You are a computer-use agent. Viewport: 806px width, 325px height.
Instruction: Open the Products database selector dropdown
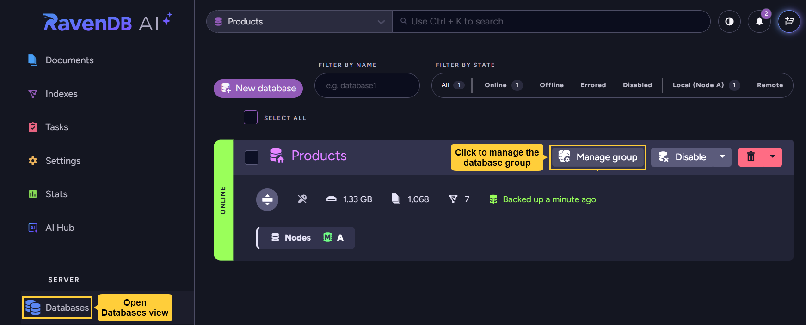pyautogui.click(x=299, y=22)
